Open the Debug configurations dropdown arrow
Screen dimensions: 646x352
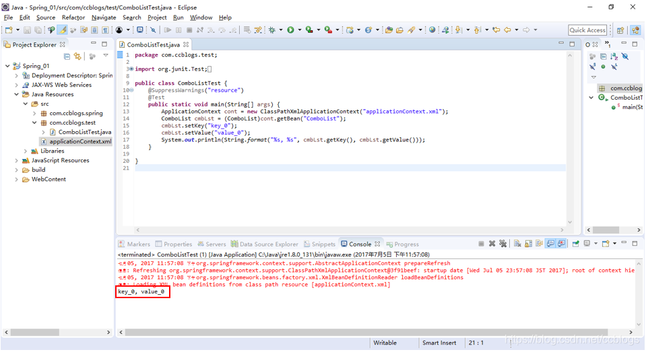[281, 30]
